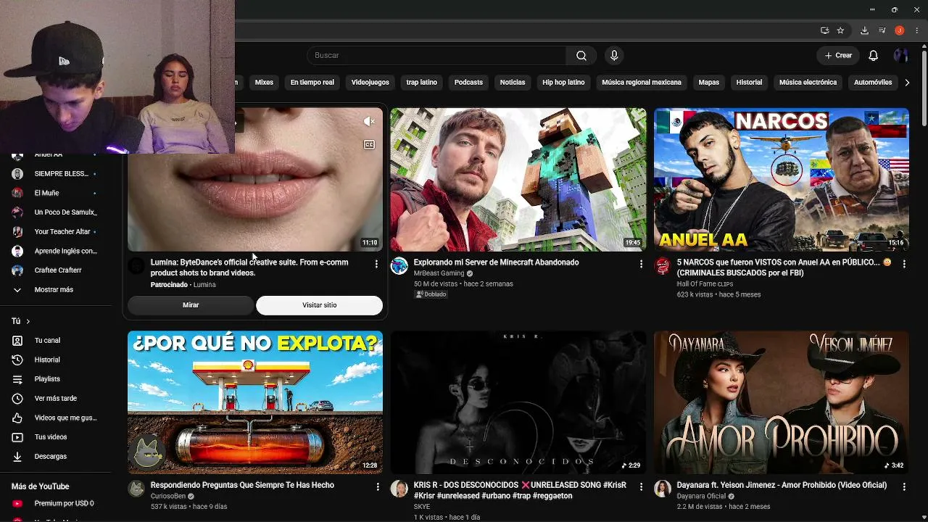Focus the Buscar search field

pos(436,56)
